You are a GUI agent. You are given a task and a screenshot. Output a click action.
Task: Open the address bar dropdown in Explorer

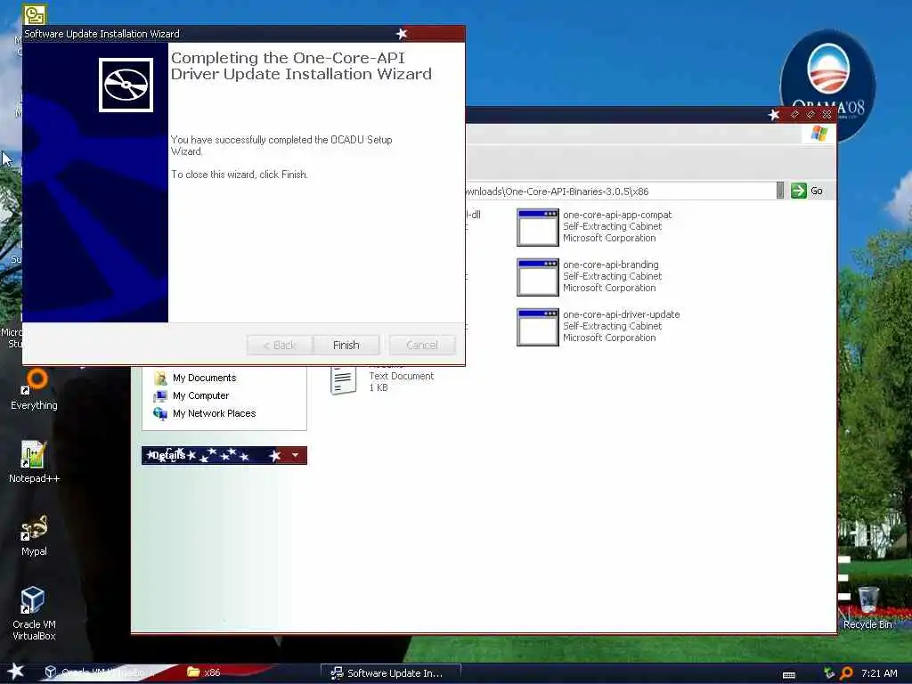780,191
